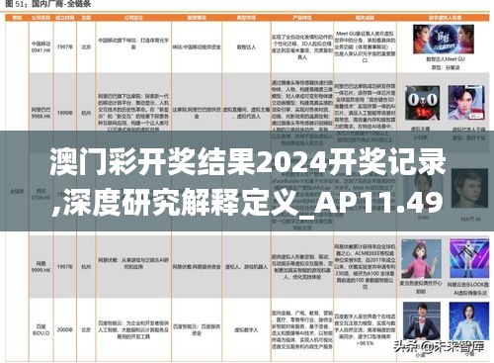Select the 阿里巴巴 9988.HK company cell
Screen dimensions: 494x363
(41, 113)
